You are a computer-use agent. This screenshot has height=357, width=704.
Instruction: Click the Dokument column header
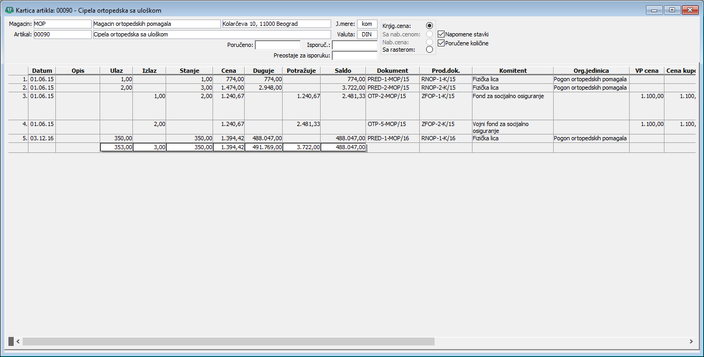coord(392,71)
